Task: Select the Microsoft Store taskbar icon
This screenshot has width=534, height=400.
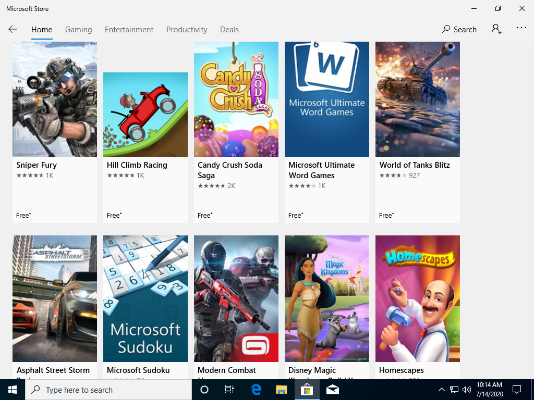Action: tap(307, 390)
